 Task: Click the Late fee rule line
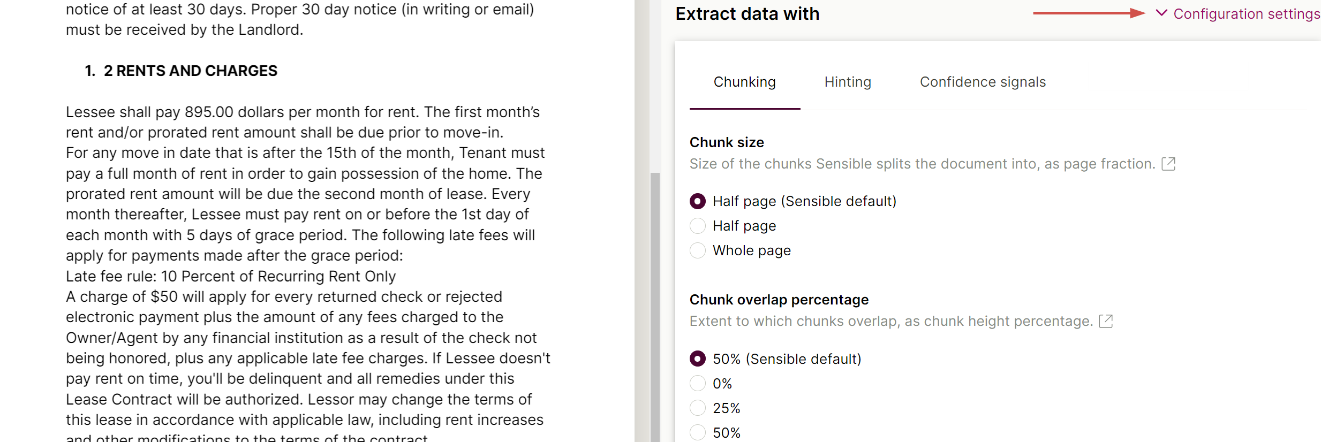coord(231,276)
